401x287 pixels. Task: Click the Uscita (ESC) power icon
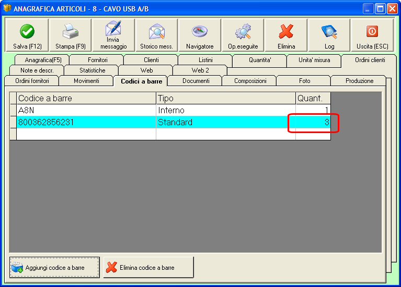pyautogui.click(x=372, y=31)
